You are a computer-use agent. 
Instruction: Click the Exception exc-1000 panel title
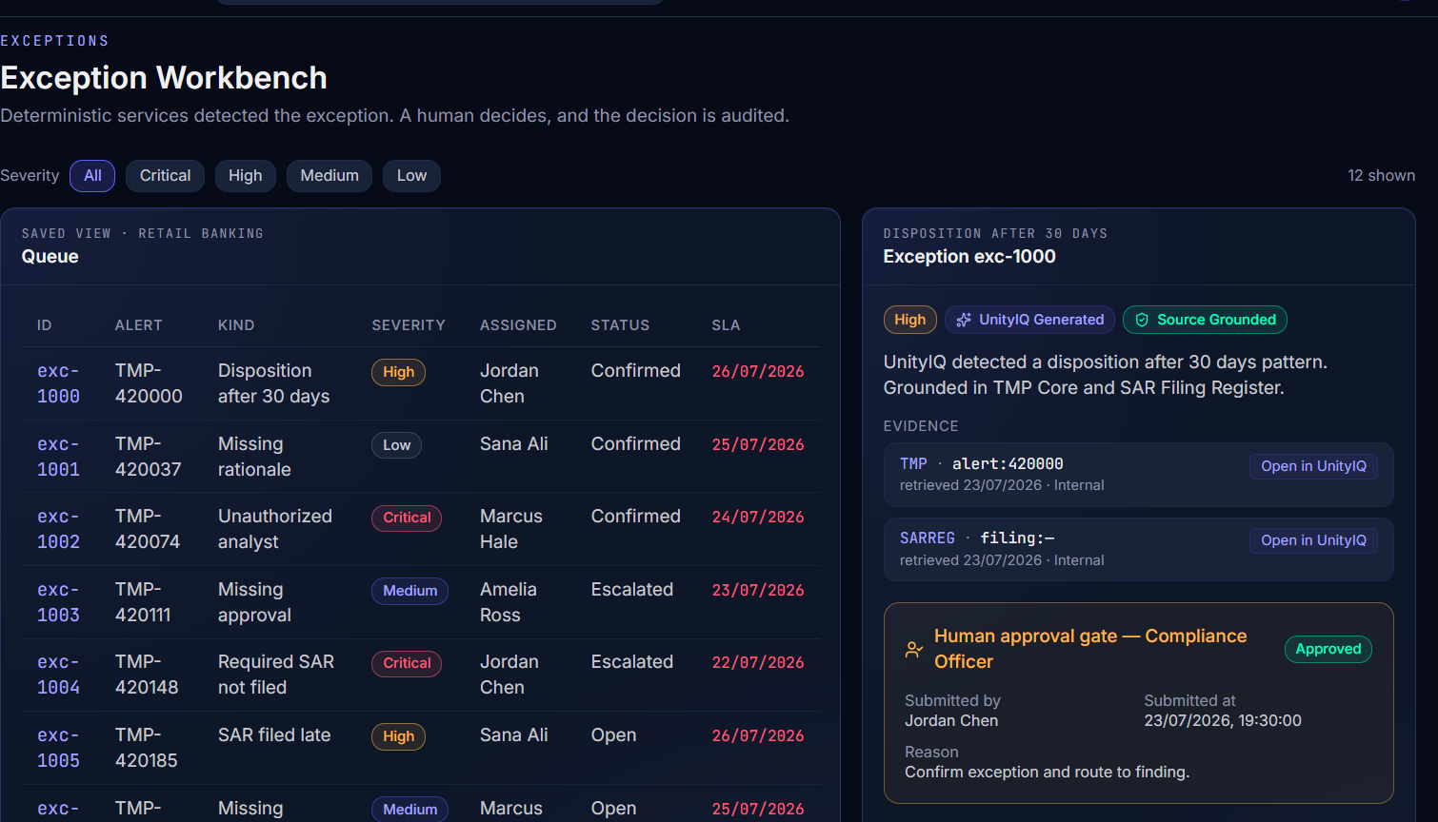(x=969, y=257)
